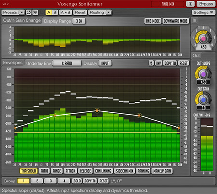This screenshot has width=217, height=194.
Task: Select Group 2
Action: [x=37, y=181]
